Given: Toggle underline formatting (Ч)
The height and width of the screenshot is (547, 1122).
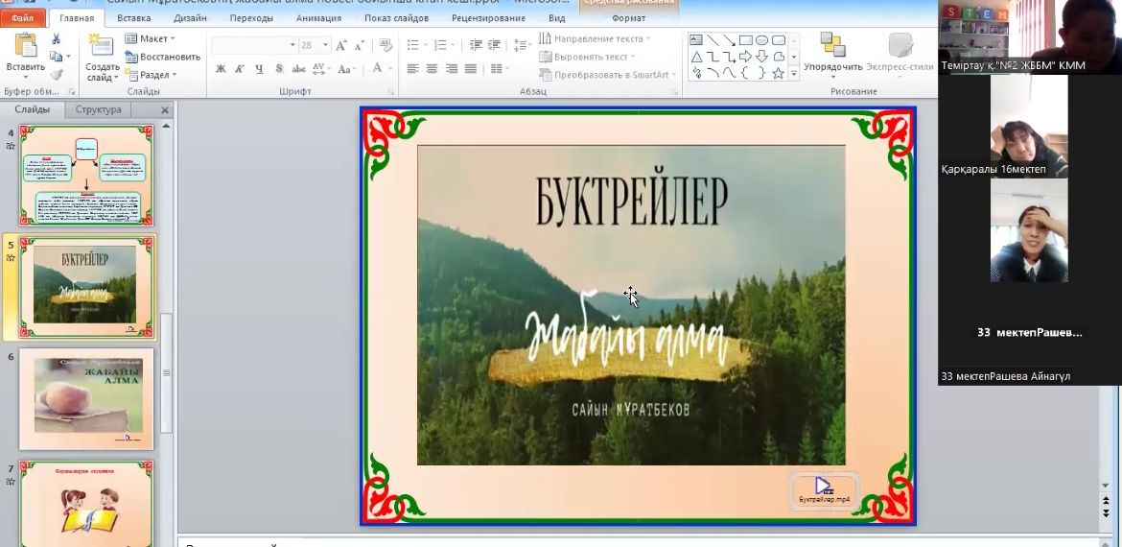Looking at the screenshot, I should [x=259, y=69].
